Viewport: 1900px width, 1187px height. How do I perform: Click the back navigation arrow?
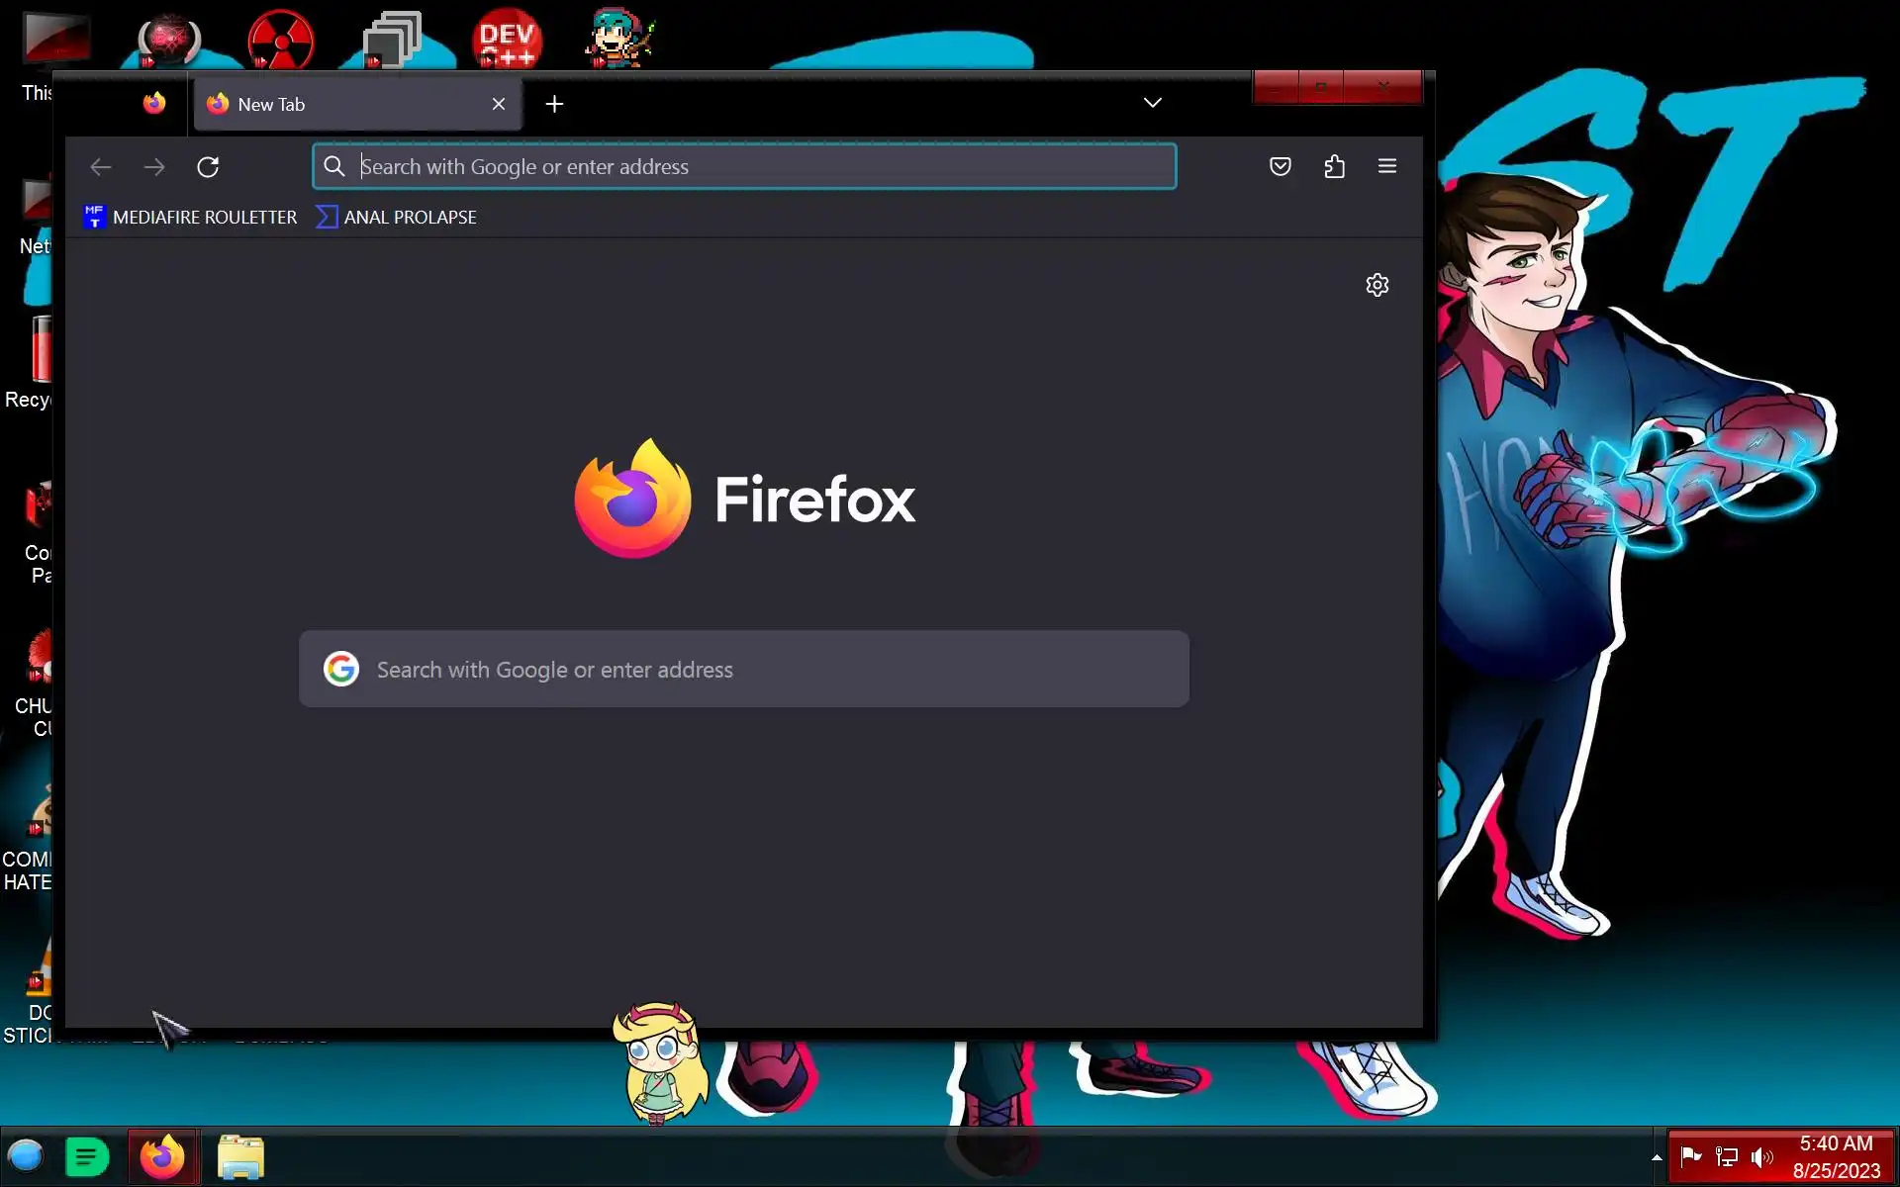[101, 167]
